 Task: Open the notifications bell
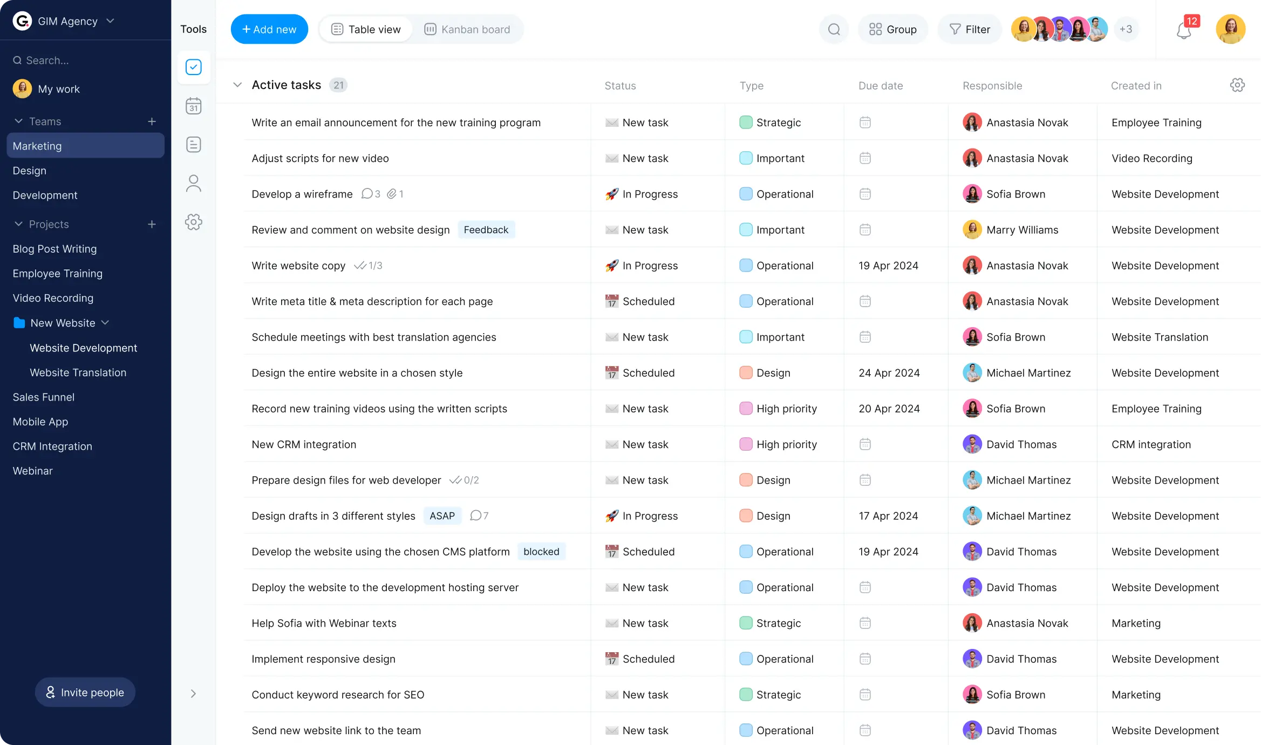(1184, 30)
